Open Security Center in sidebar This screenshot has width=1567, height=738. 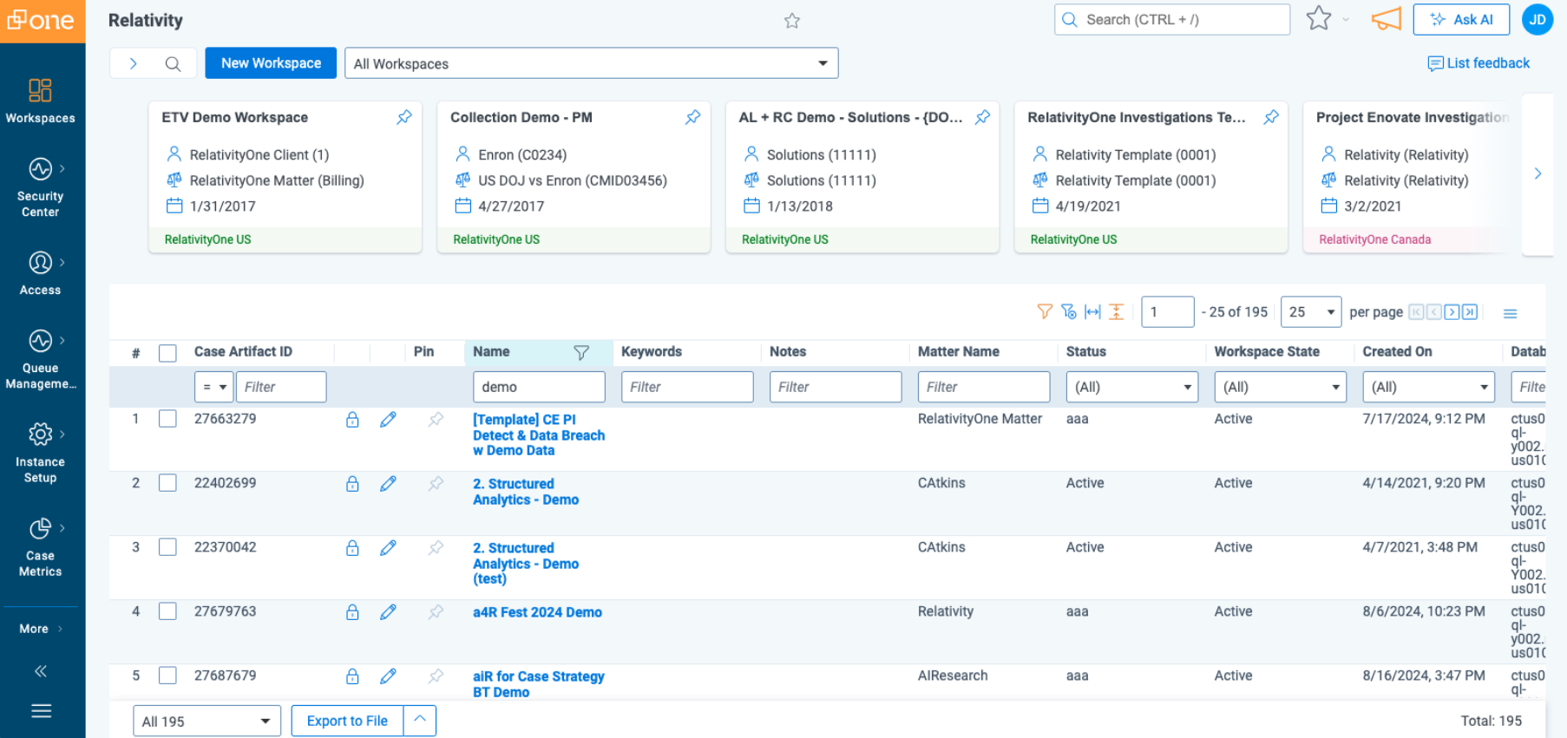[41, 187]
